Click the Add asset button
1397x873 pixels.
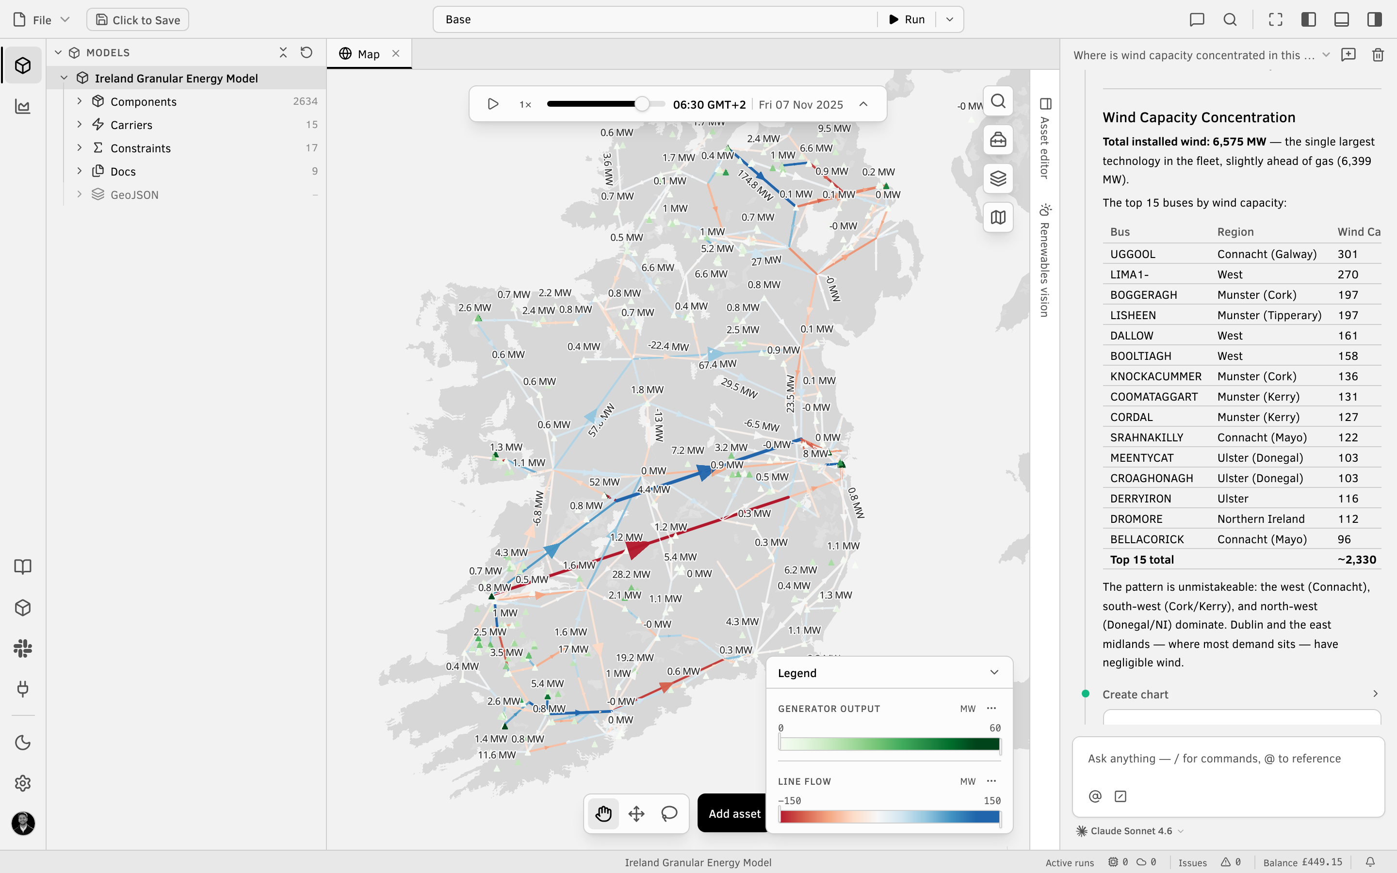[734, 813]
